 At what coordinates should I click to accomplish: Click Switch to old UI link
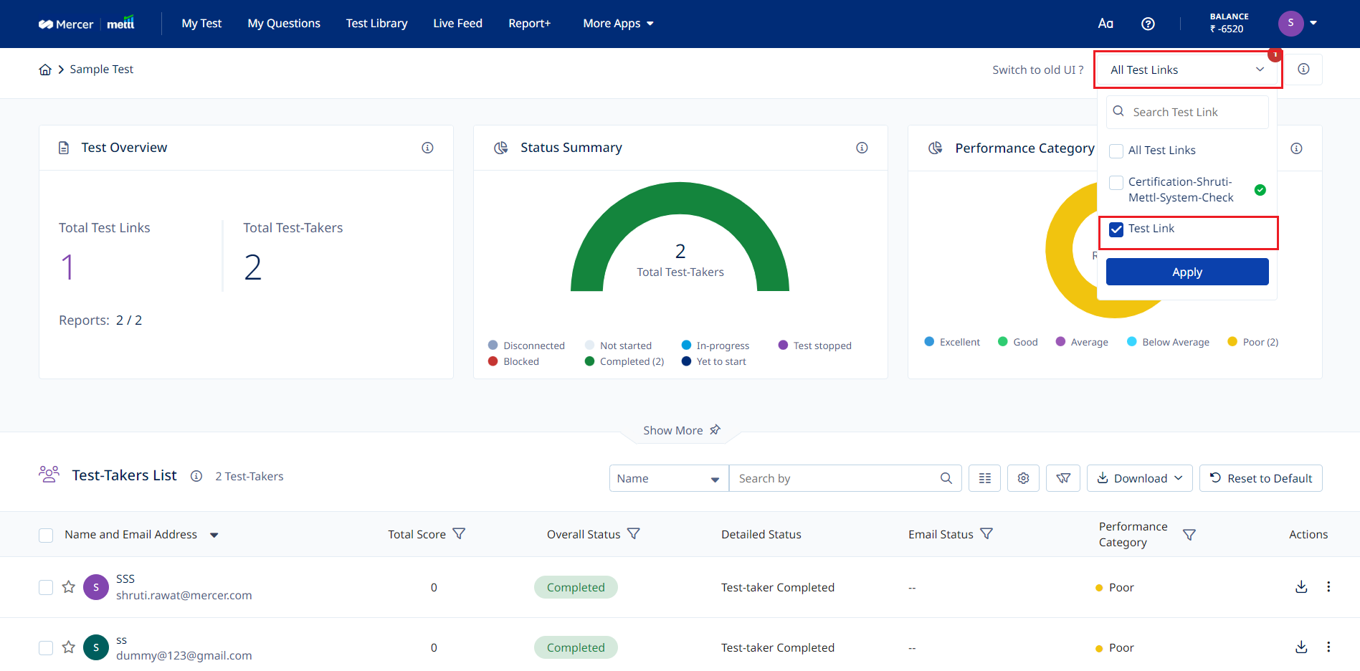[1037, 70]
